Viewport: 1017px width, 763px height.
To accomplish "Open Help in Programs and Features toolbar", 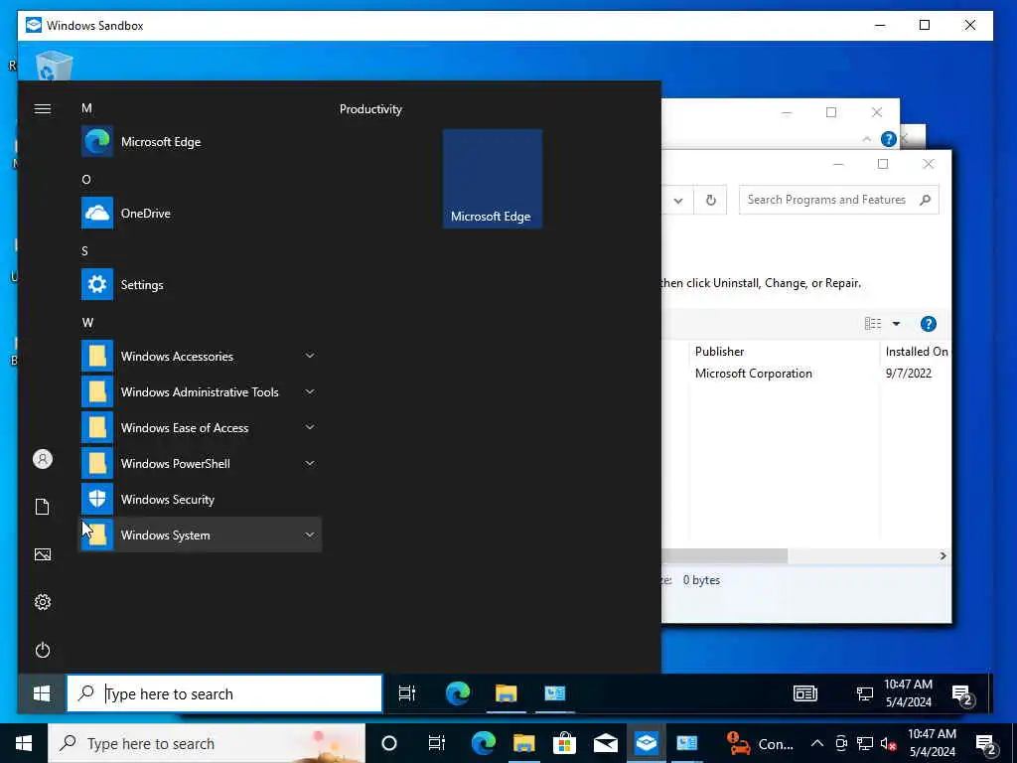I will 929,324.
